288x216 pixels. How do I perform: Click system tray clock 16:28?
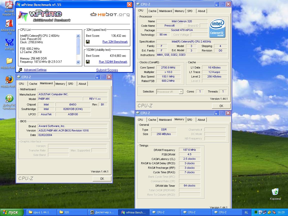coord(281,212)
